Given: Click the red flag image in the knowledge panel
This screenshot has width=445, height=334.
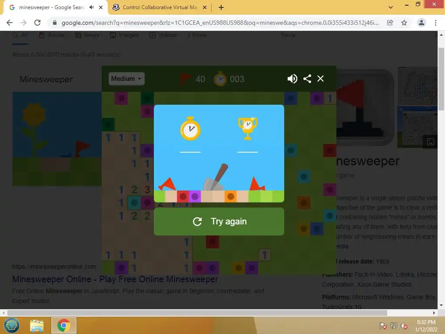Looking at the screenshot, I should (365, 107).
